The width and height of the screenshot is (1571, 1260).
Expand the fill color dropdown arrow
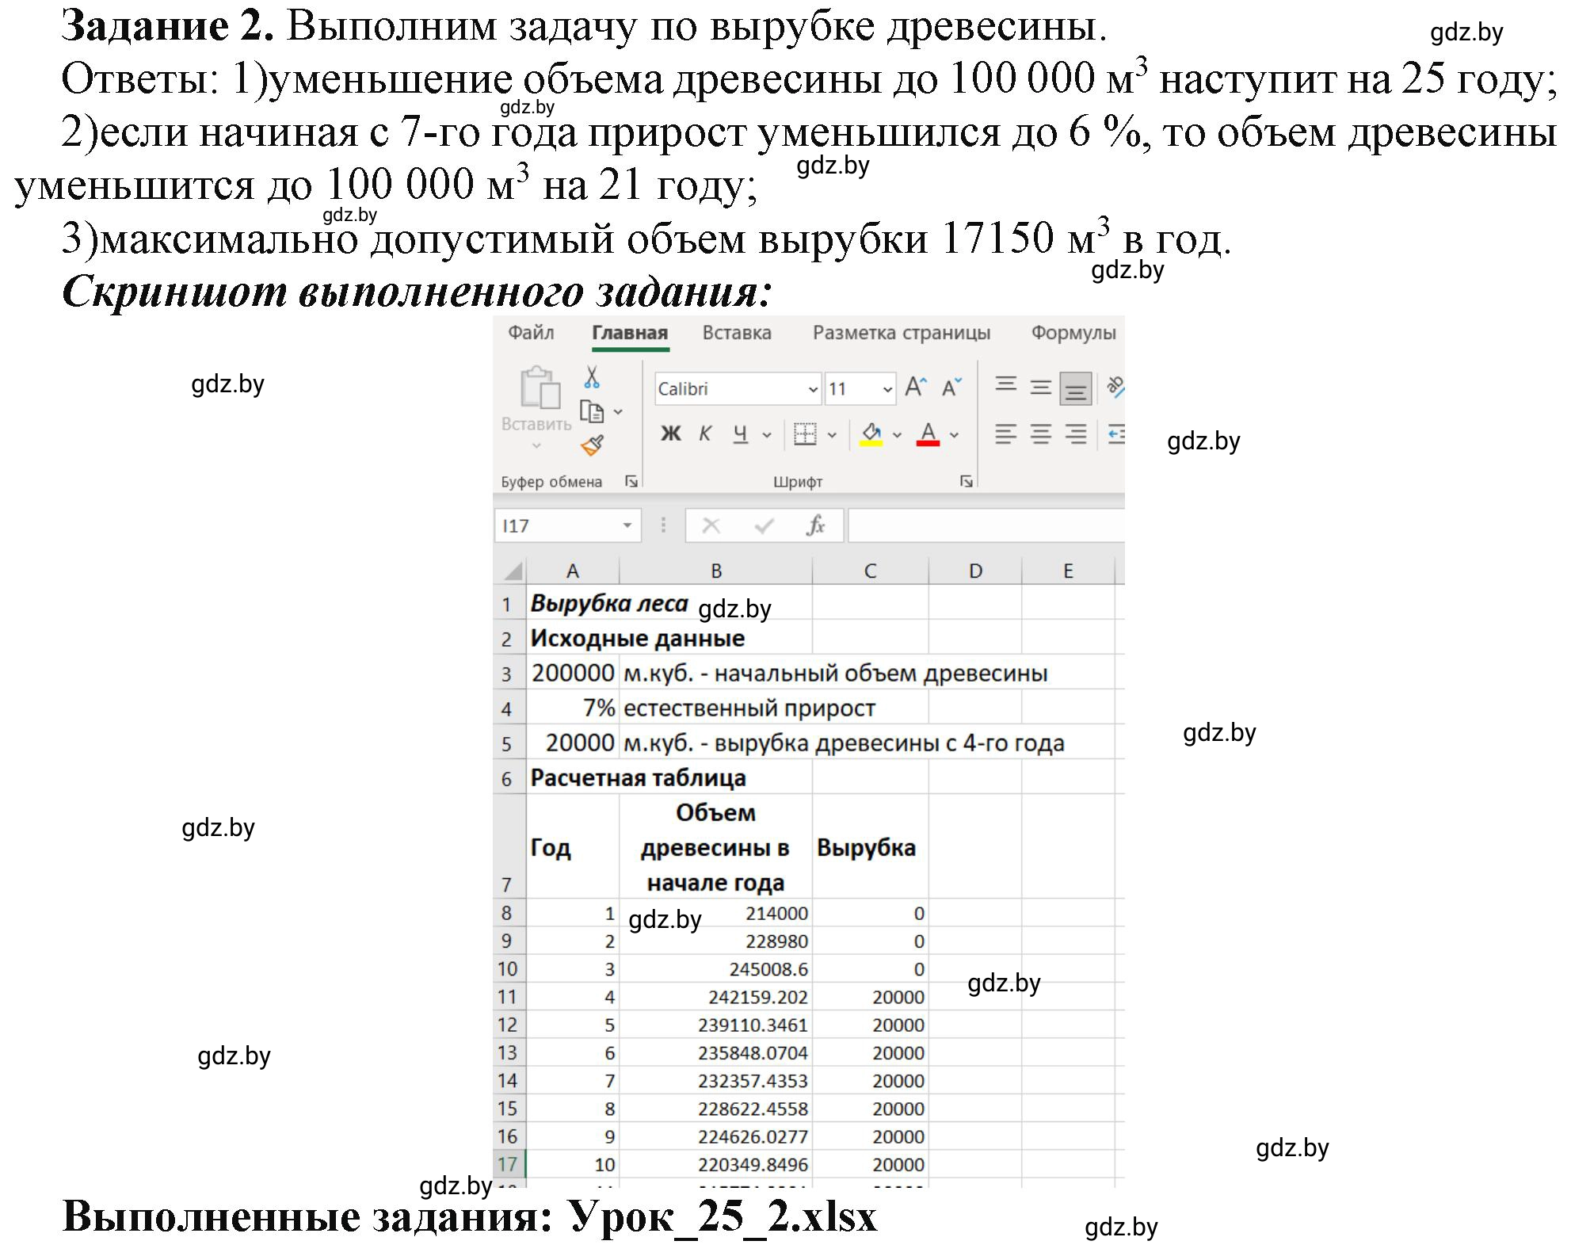click(x=897, y=435)
